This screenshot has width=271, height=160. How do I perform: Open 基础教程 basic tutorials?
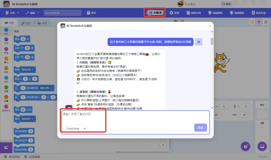point(215,13)
